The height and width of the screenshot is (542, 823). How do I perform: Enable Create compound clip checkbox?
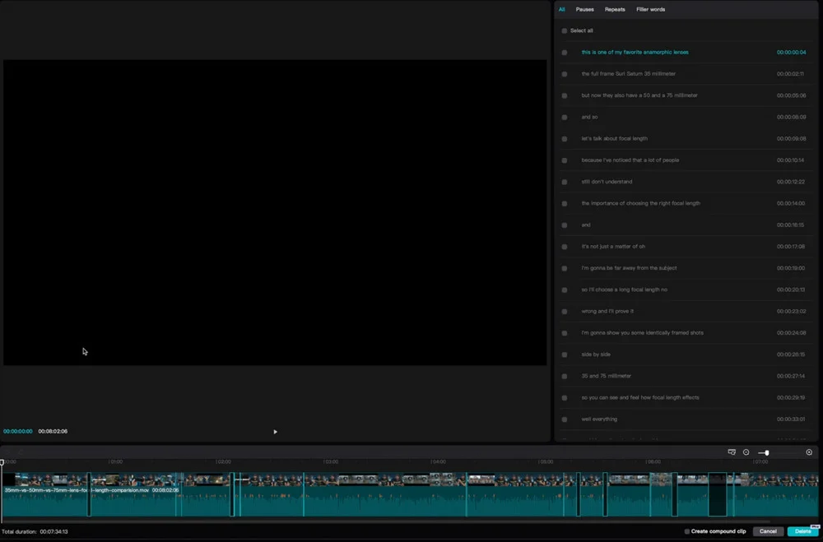click(686, 531)
